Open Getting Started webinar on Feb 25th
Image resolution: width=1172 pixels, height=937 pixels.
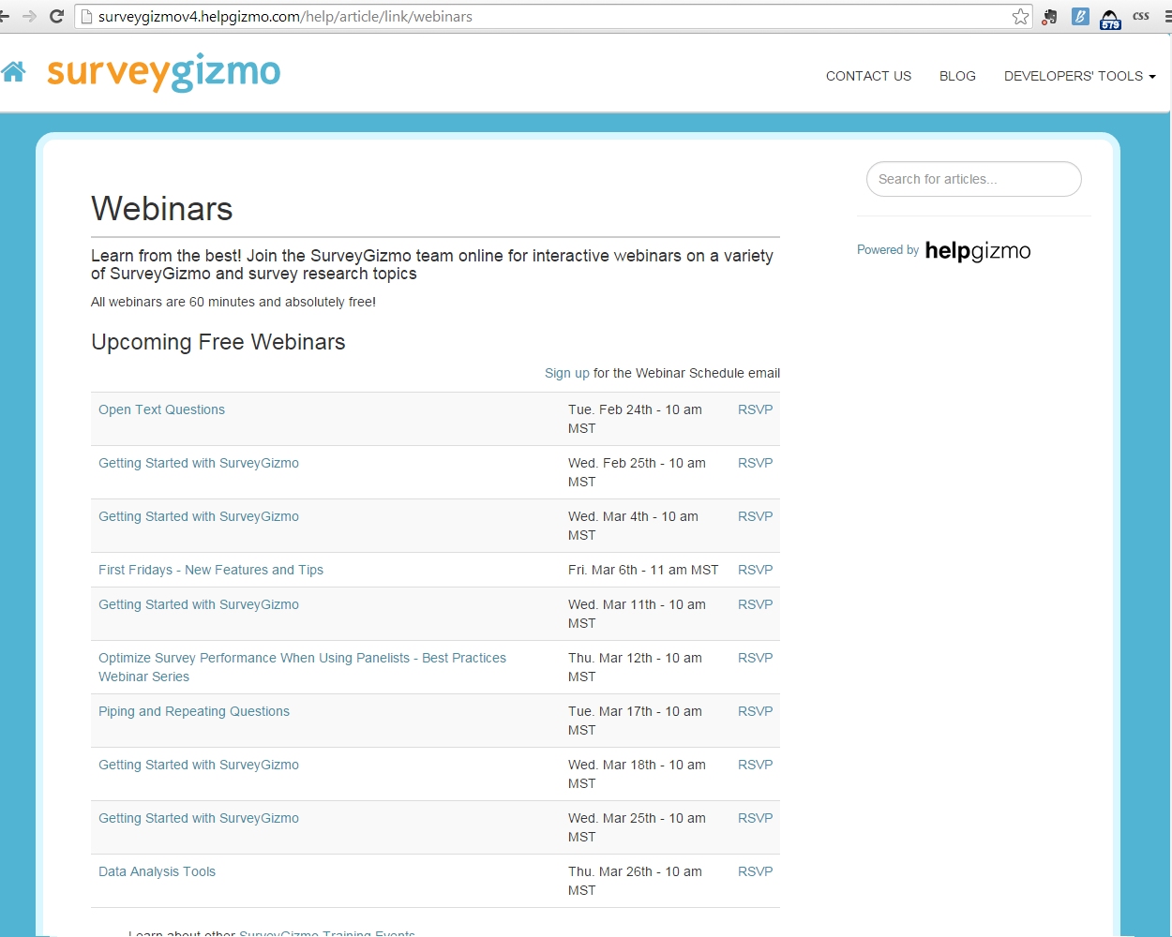tap(199, 463)
